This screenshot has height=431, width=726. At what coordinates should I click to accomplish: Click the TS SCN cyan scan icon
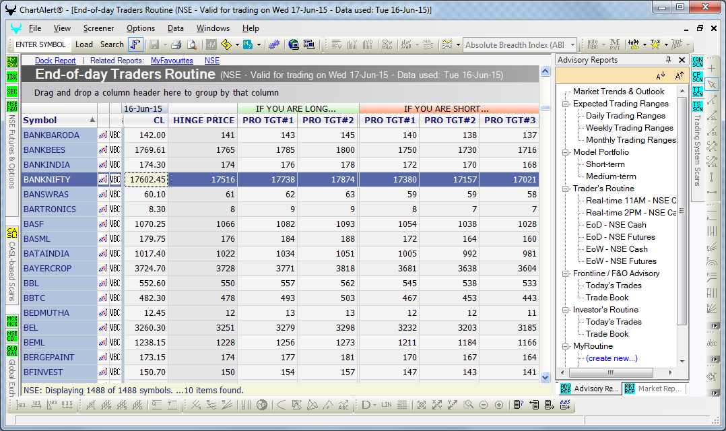697,106
